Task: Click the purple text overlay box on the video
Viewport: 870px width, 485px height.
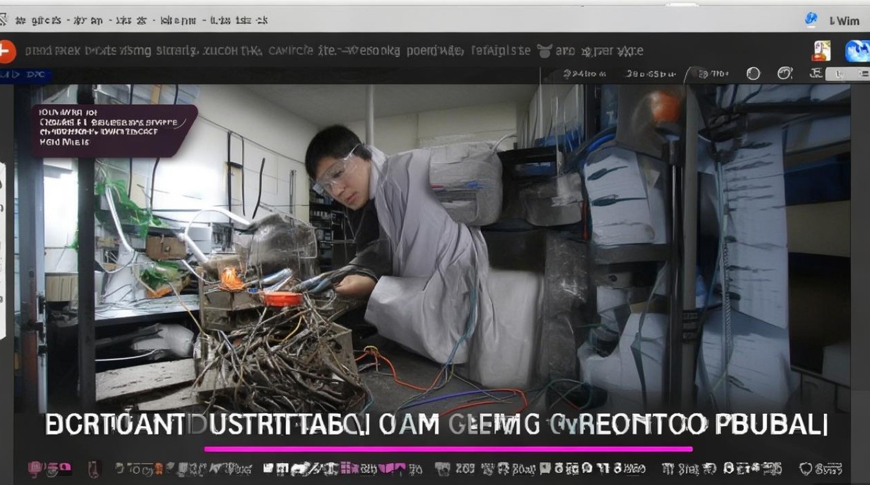Action: pyautogui.click(x=115, y=131)
